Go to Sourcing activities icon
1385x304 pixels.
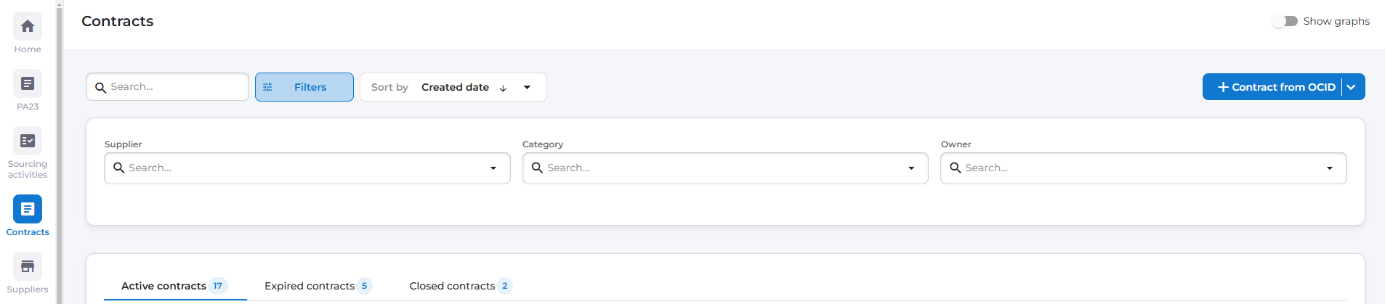coord(28,141)
